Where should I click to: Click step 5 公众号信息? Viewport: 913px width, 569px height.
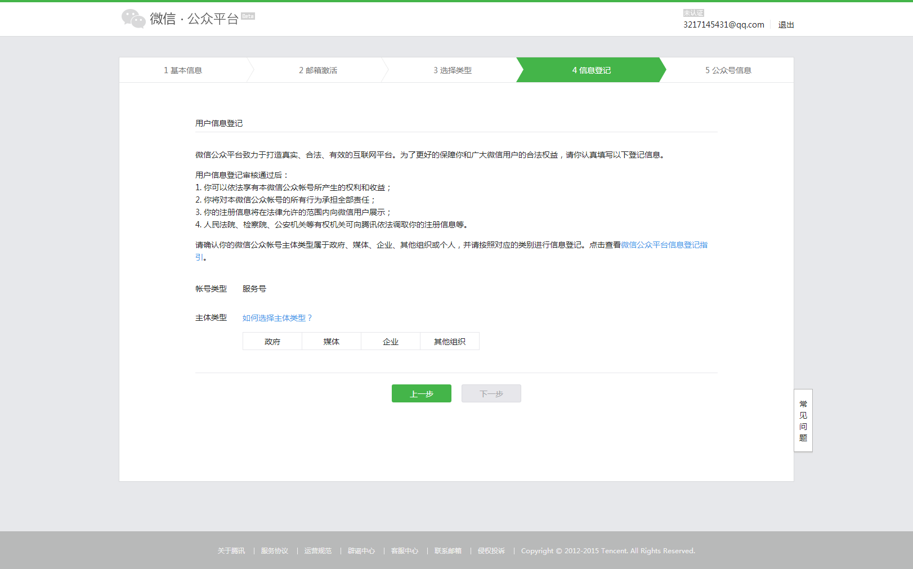pos(728,70)
